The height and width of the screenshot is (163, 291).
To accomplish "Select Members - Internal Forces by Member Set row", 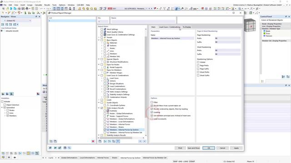I will point(126,133).
